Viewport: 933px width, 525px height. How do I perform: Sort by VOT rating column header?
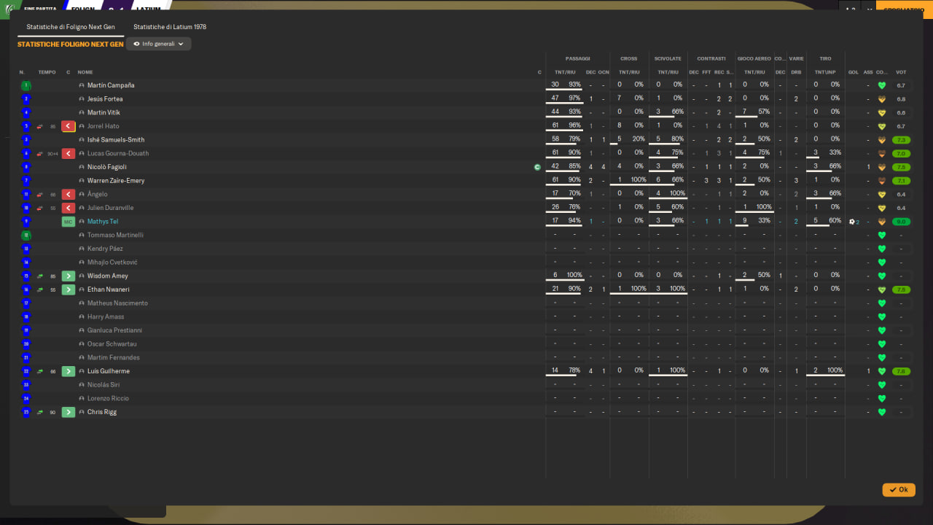click(901, 72)
